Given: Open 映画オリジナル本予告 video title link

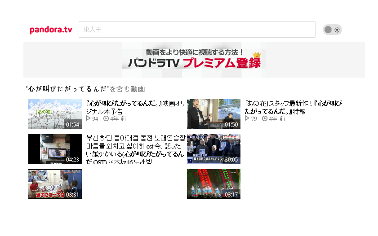Looking at the screenshot, I should pos(135,107).
